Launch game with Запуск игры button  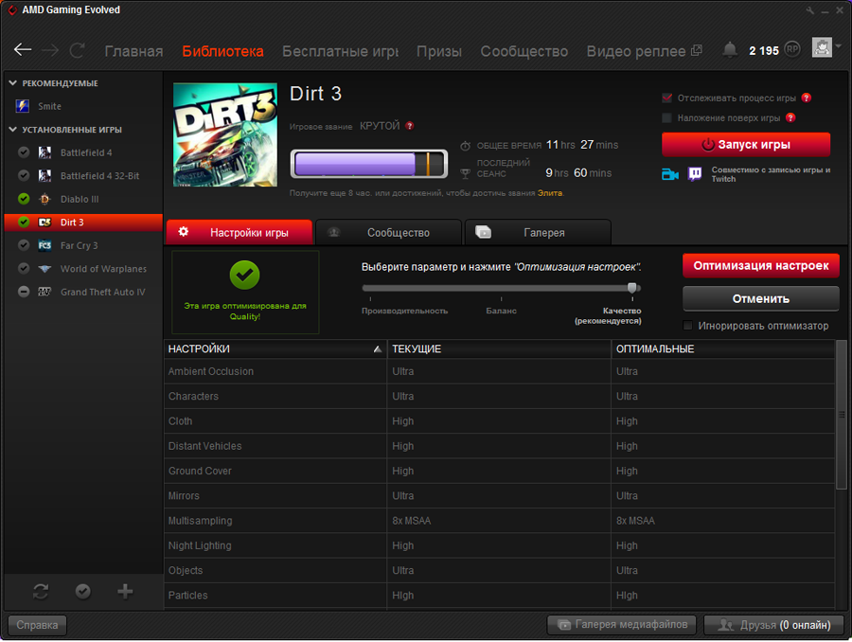pyautogui.click(x=746, y=145)
